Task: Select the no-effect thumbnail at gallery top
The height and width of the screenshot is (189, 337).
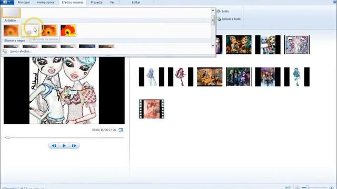Action: [11, 13]
